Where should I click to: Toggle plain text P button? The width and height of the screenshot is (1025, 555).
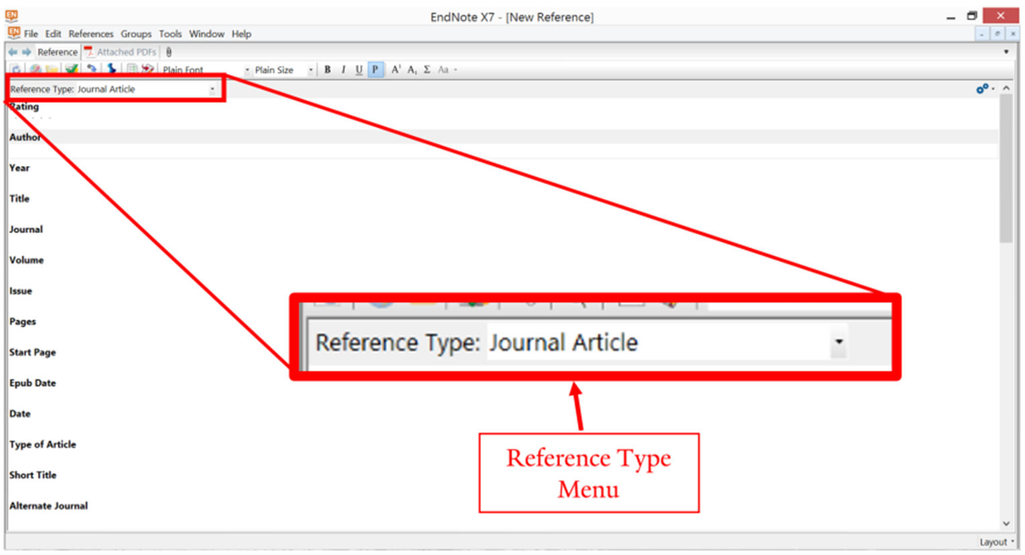pos(375,70)
